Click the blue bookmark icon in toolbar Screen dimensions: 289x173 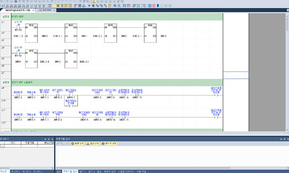point(158,6)
